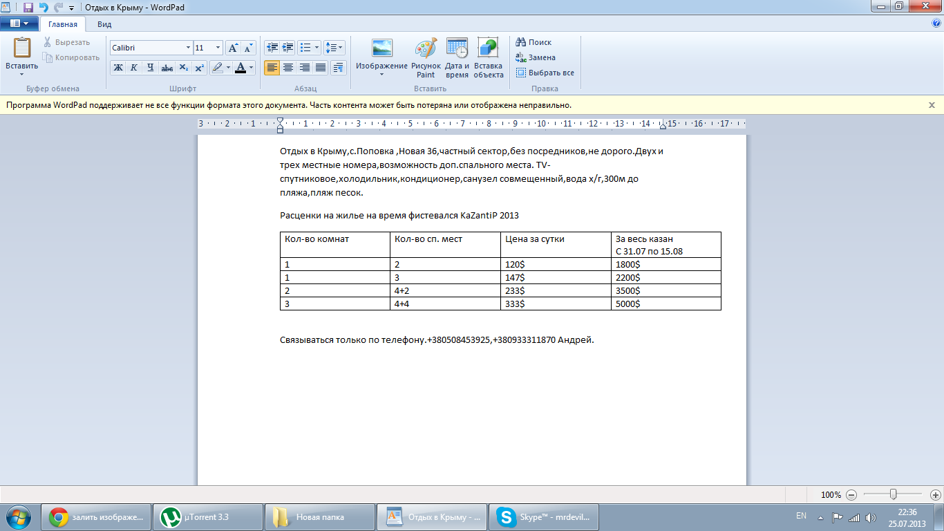Viewport: 944px width, 531px height.
Task: Click the paragraph settings icon
Action: 339,68
